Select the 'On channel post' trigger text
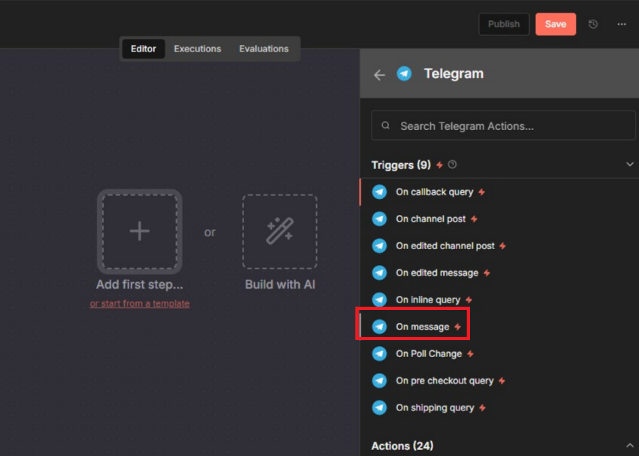The width and height of the screenshot is (639, 456). click(430, 219)
